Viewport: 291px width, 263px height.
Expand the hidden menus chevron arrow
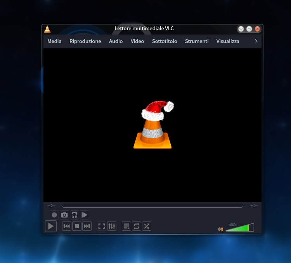256,41
